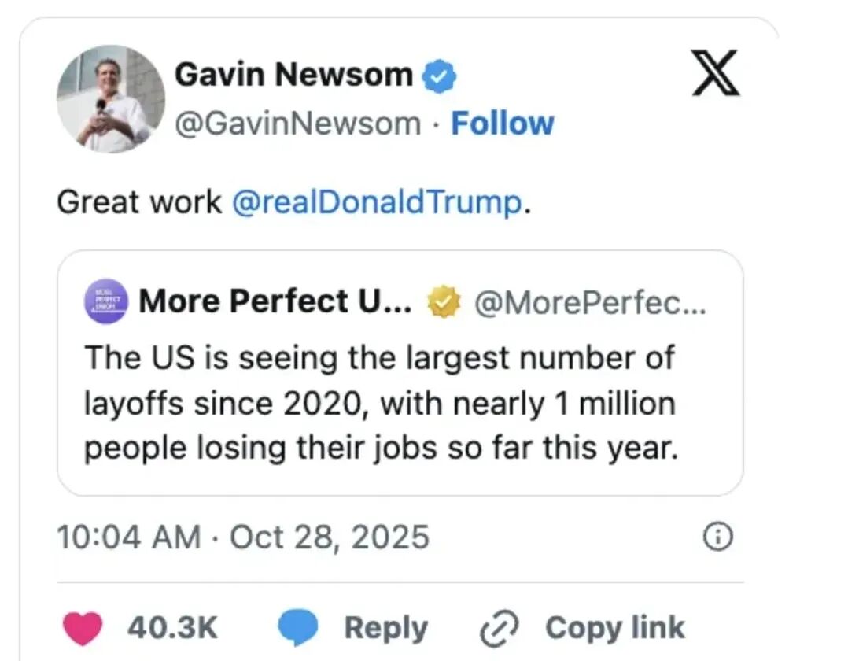
Task: Click the Reply text label
Action: tap(386, 628)
